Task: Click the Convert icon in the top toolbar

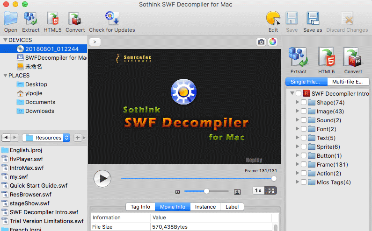Action: (x=75, y=19)
